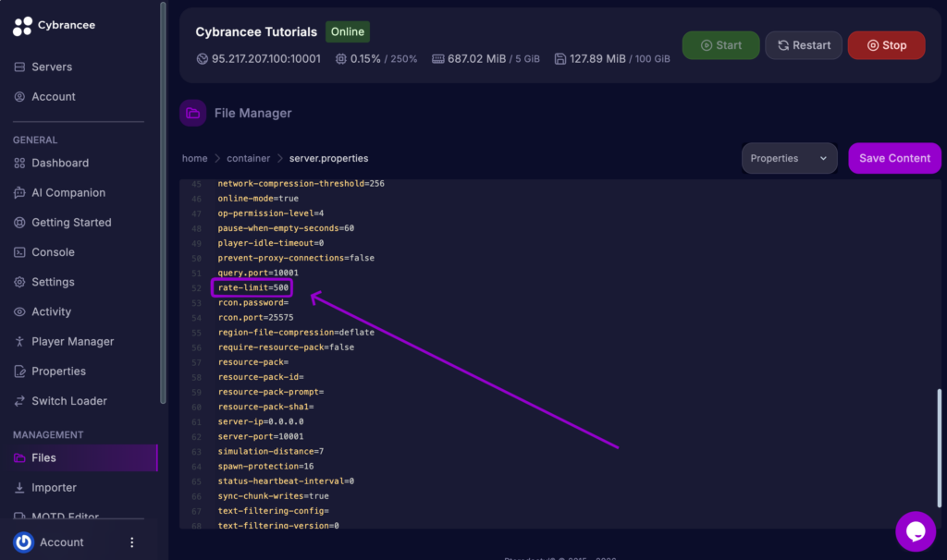Save Content of the file
Viewport: 947px width, 560px height.
[894, 158]
